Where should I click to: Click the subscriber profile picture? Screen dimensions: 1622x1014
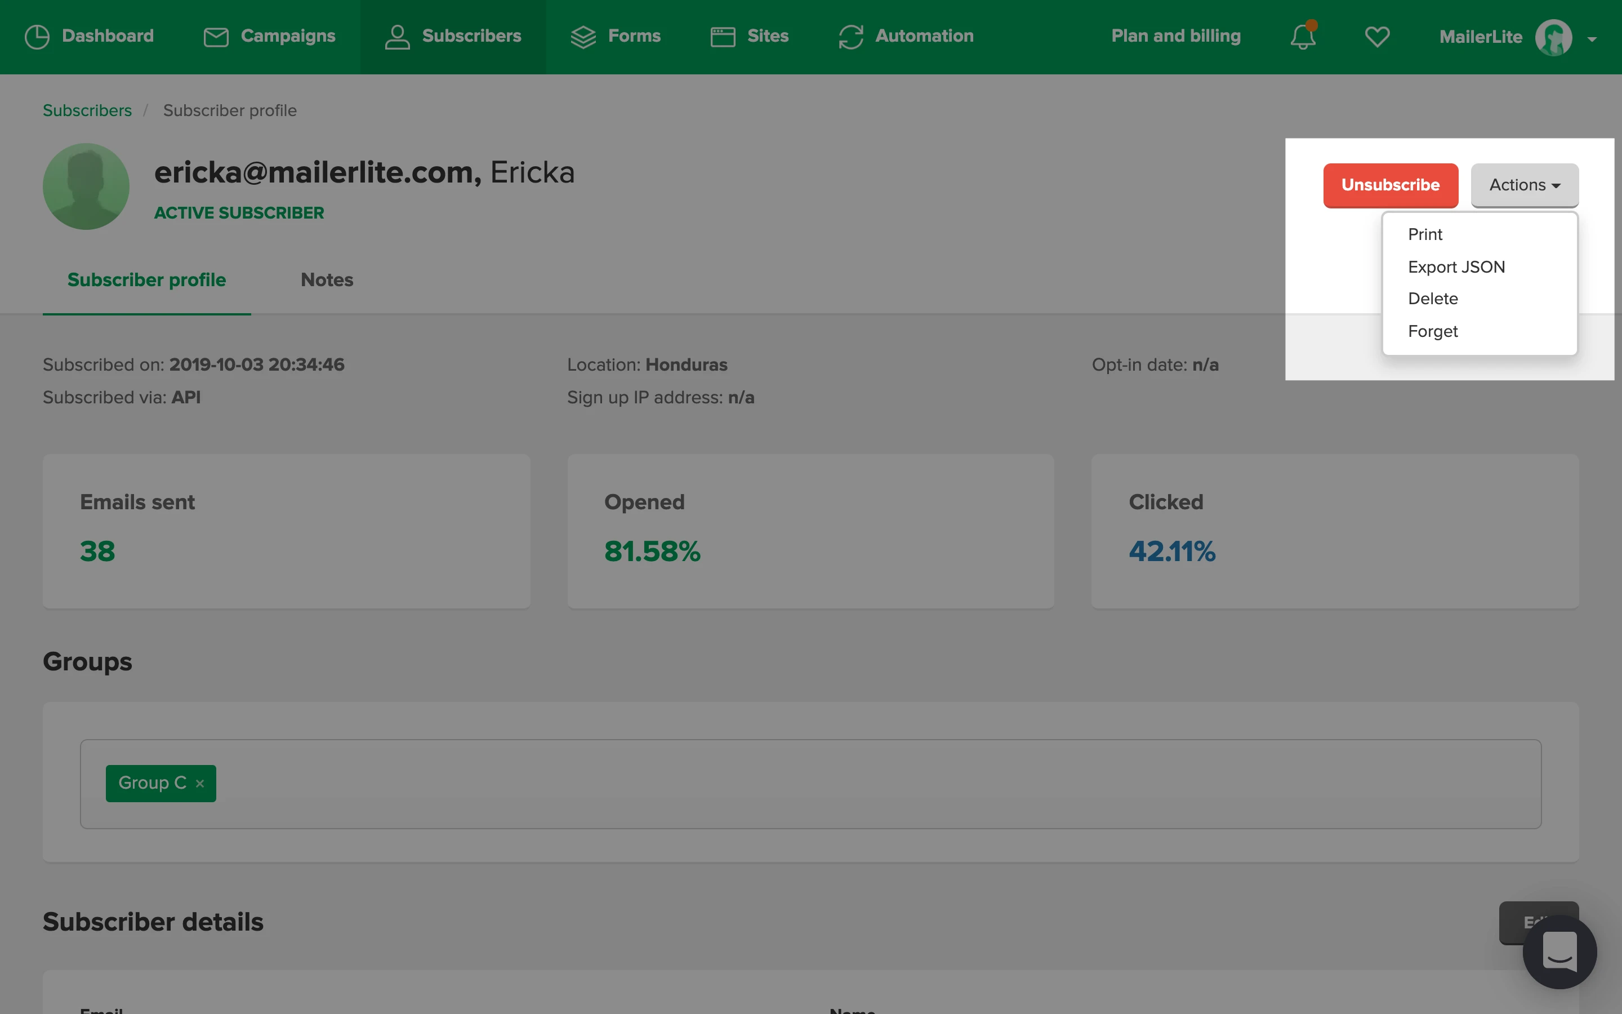86,186
